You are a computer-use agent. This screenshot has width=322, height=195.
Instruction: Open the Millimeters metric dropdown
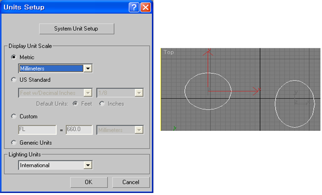(x=88, y=68)
